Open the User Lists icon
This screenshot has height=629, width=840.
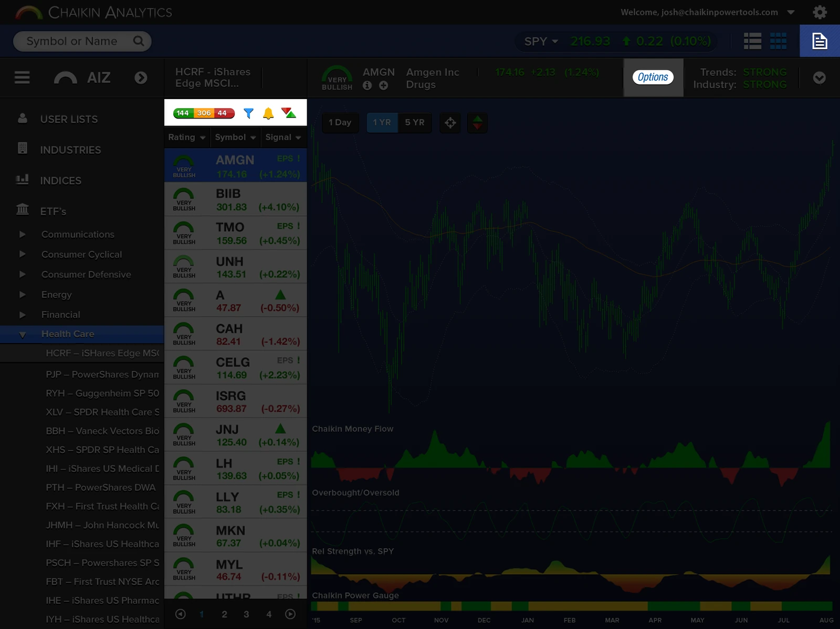click(23, 118)
